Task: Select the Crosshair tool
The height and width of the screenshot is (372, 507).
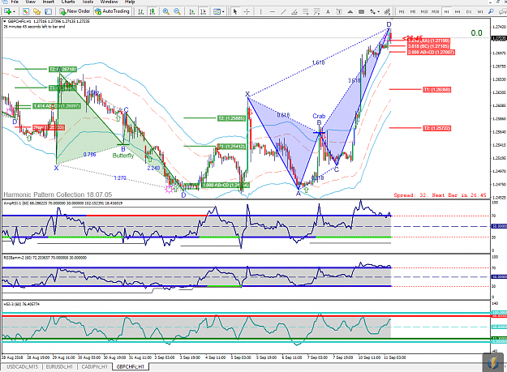Action: (x=247, y=11)
